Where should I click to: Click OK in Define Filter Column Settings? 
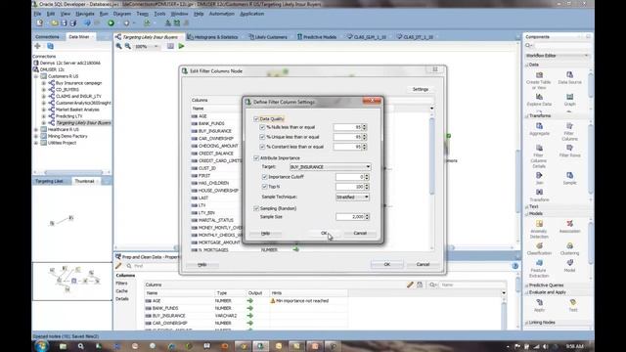pos(324,233)
